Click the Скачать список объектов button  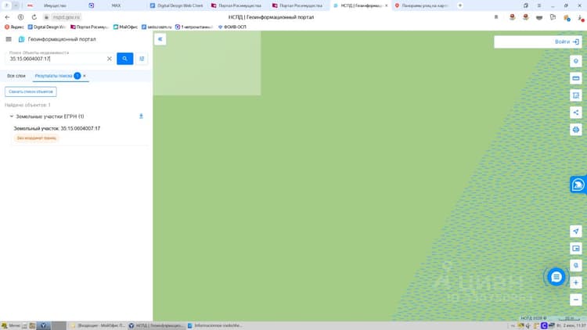click(31, 91)
